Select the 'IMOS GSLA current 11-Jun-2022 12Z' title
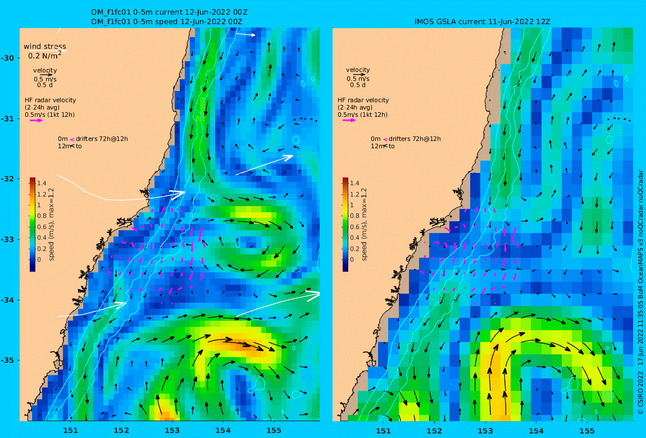646x438 pixels. [483, 21]
